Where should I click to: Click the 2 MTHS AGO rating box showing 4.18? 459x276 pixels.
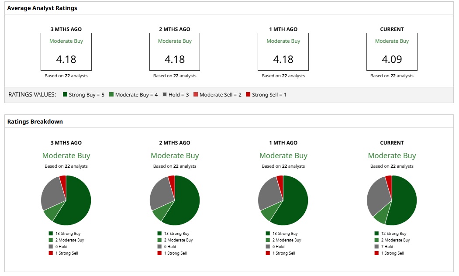(x=175, y=52)
